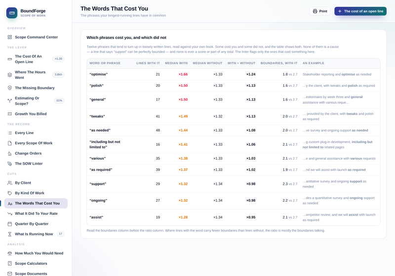
Task: Select the “ongoing” phrase cell
Action: point(98,201)
